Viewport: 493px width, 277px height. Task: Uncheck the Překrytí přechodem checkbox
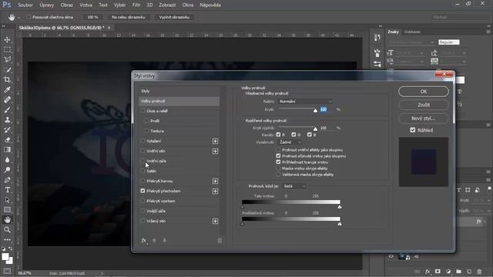coord(143,191)
